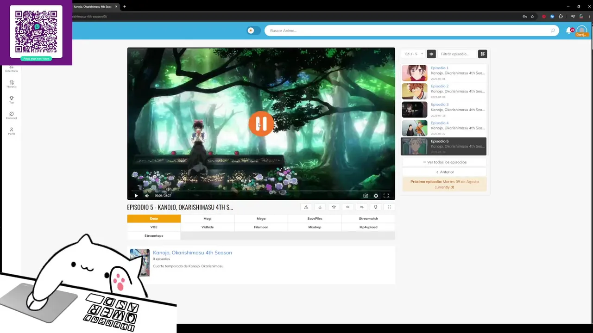Mark episode favorite with the star icon
This screenshot has height=333, width=593.
pyautogui.click(x=334, y=207)
